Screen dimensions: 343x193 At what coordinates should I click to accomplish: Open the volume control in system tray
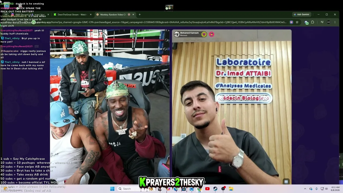[326, 189]
